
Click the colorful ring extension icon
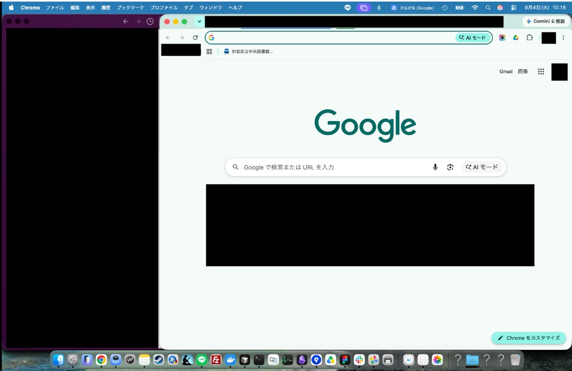(x=502, y=37)
